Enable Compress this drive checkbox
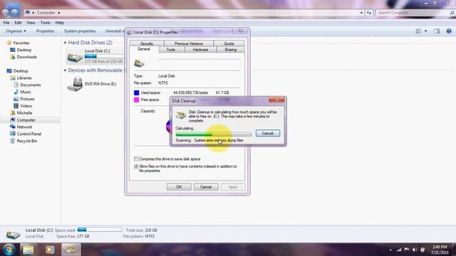 pos(136,159)
